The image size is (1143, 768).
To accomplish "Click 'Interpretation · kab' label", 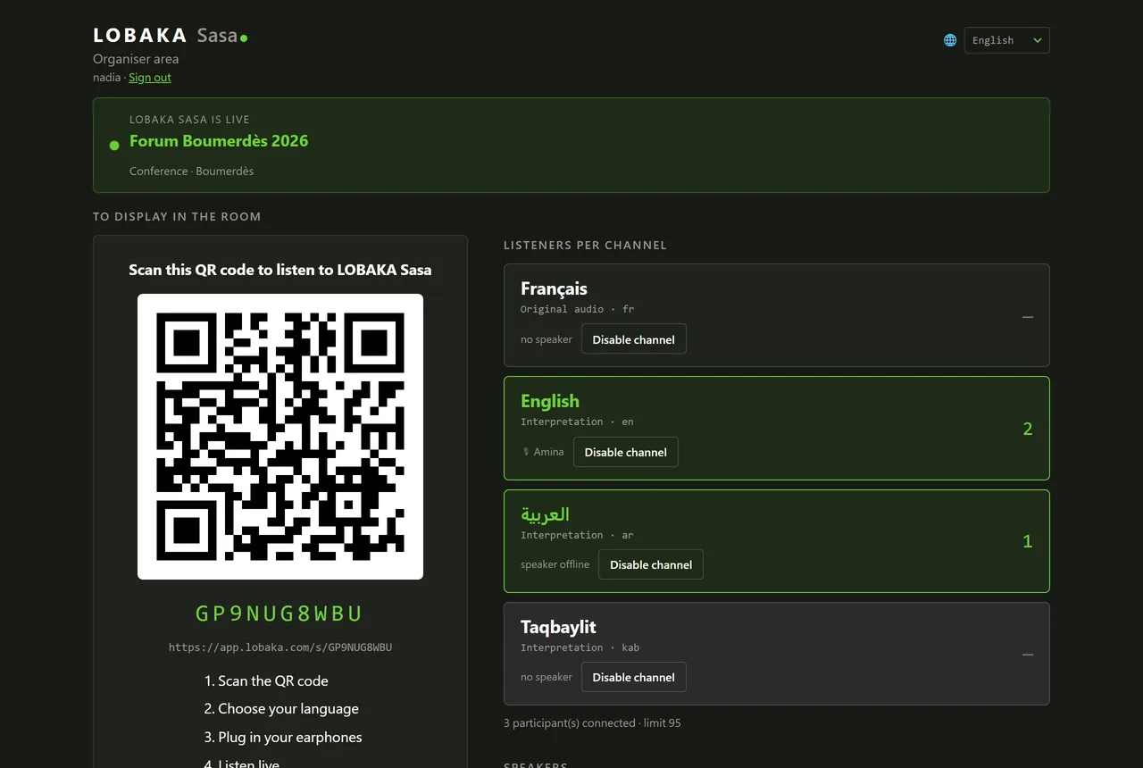I will 580,647.
